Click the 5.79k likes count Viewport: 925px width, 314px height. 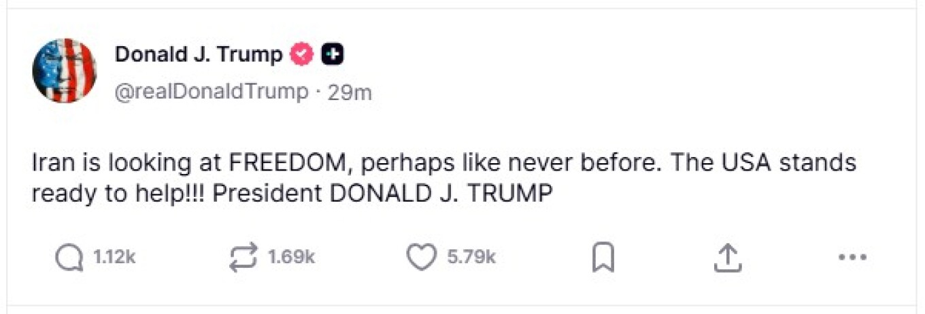tap(471, 258)
